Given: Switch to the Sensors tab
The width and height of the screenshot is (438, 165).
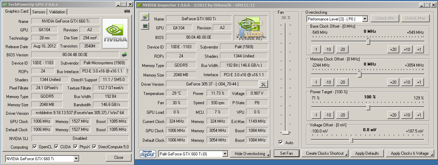Looking at the screenshot, I should point(39,12).
